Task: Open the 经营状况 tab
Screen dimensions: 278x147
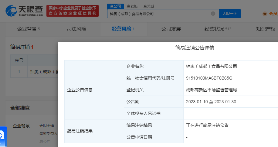Action: coord(218,29)
